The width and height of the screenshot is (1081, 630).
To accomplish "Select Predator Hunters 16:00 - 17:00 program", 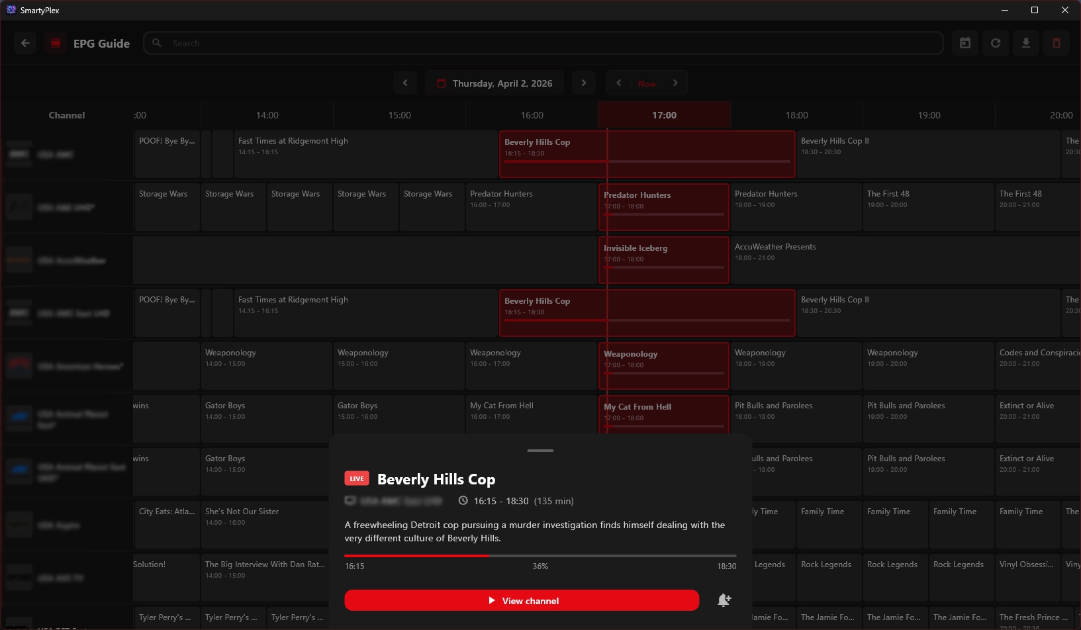I will coord(532,207).
